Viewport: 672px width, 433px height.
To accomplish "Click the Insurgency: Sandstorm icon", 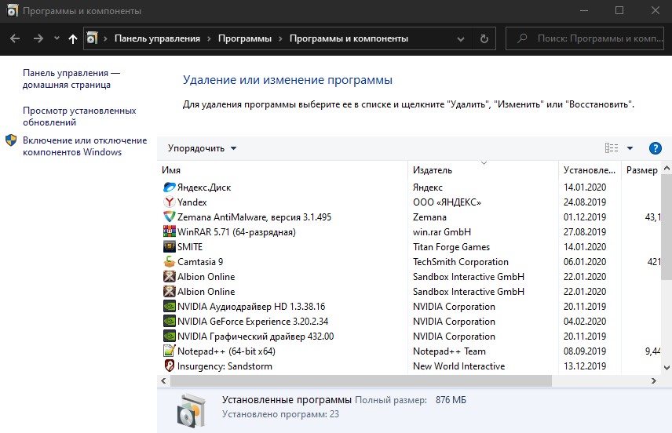I will coord(170,366).
